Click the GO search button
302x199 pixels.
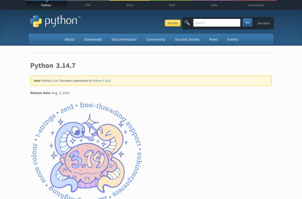[247, 22]
